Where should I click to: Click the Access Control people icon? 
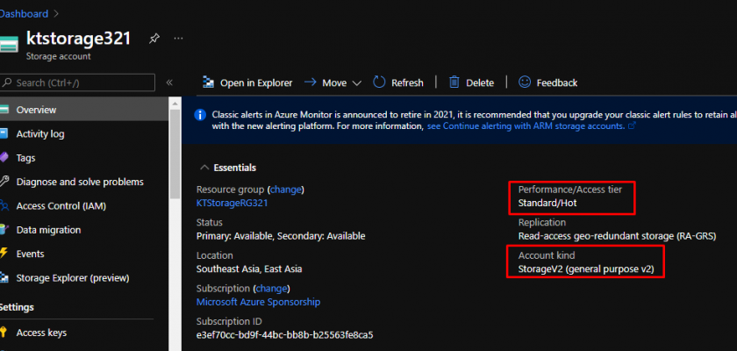tap(4, 206)
